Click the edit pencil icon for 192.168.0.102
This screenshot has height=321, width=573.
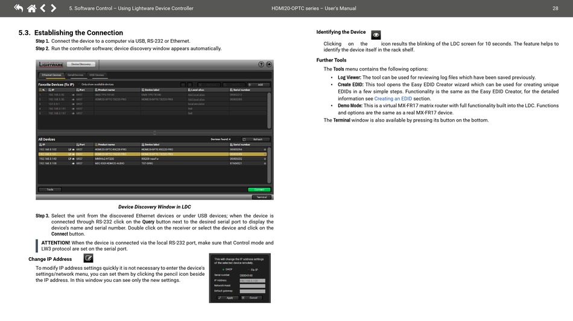pos(69,149)
